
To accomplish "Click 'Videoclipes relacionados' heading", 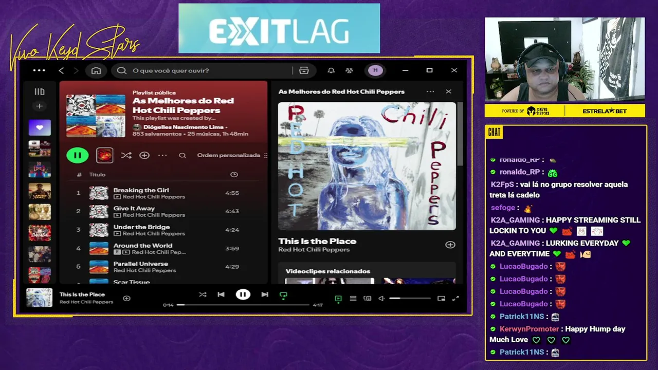I will (328, 271).
